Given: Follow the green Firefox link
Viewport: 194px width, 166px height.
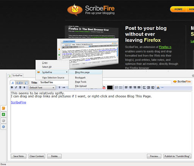Looking at the screenshot, I should point(165,47).
